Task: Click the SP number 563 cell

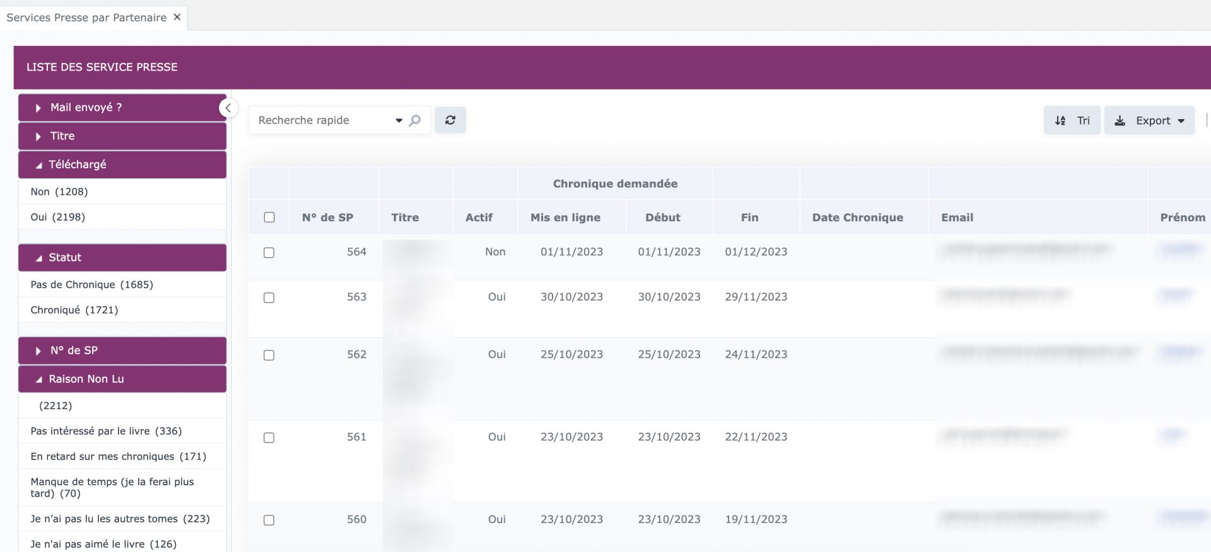Action: tap(356, 297)
